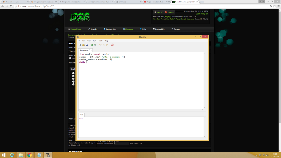281x158 pixels.
Task: Open the File menu in Thonny
Action: click(79, 41)
